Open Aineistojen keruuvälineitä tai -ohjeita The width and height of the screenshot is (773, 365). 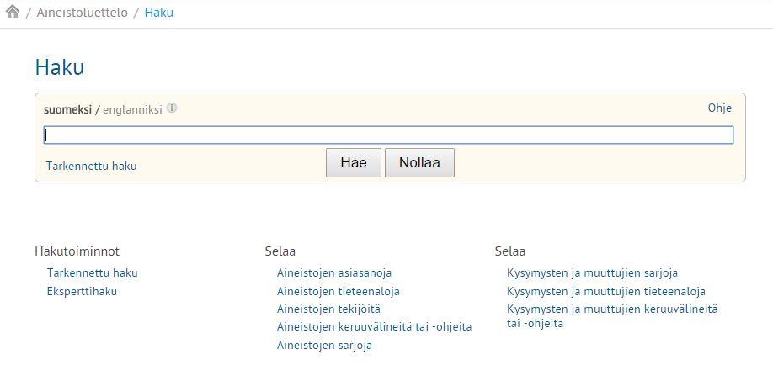tap(374, 327)
